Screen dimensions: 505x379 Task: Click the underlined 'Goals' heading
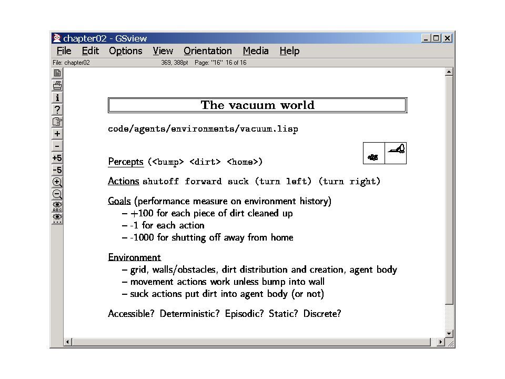pos(119,201)
